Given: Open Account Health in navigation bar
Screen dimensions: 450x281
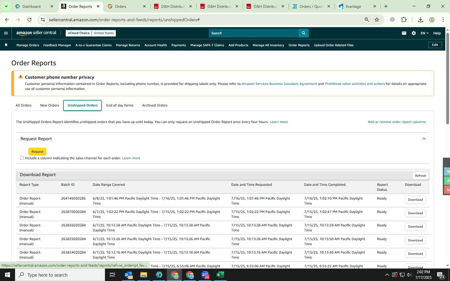Looking at the screenshot, I should [x=156, y=45].
